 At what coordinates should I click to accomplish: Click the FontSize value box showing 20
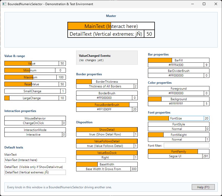[x=206, y=118]
